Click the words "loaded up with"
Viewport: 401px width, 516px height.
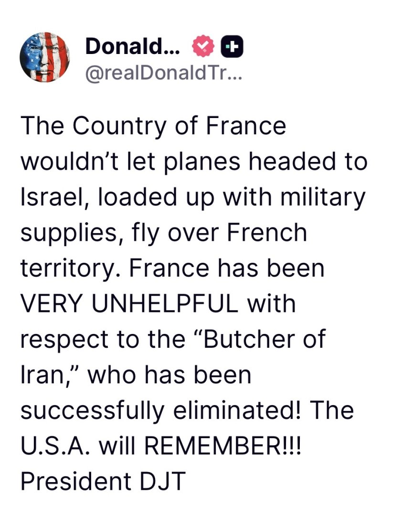164,197
